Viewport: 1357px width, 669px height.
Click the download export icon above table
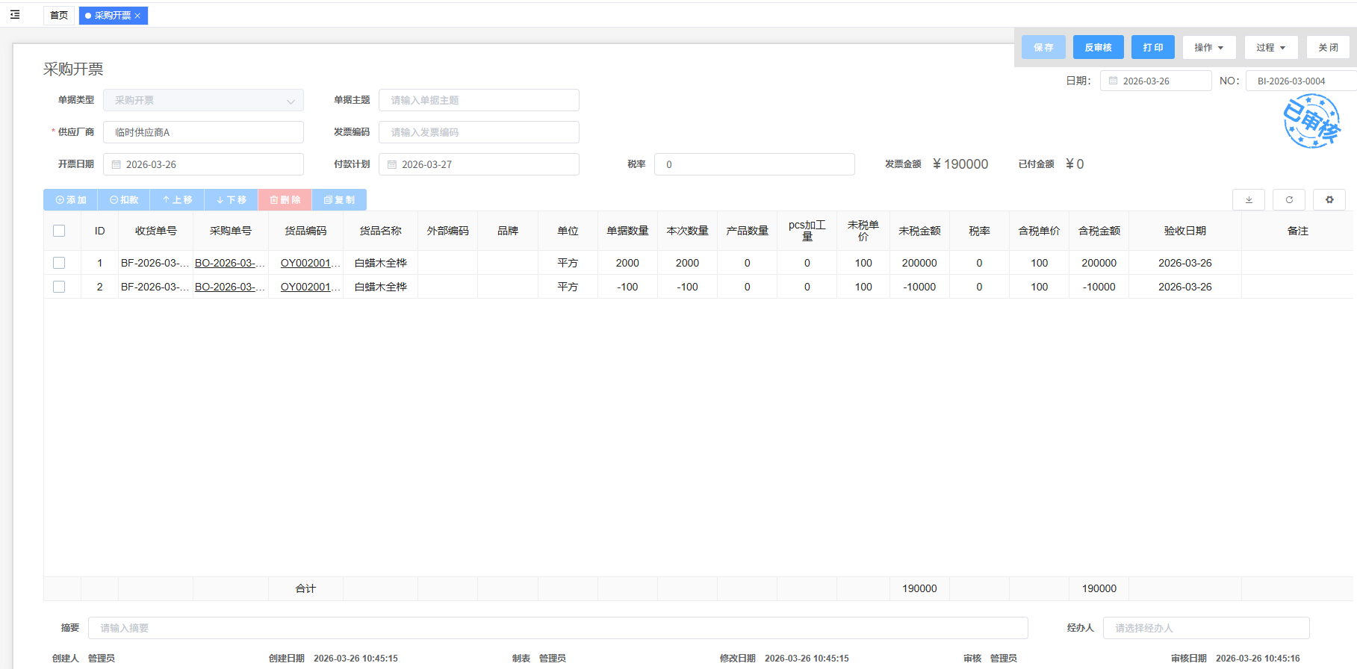tap(1248, 200)
